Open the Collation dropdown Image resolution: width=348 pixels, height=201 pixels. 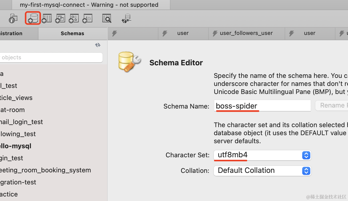point(262,171)
